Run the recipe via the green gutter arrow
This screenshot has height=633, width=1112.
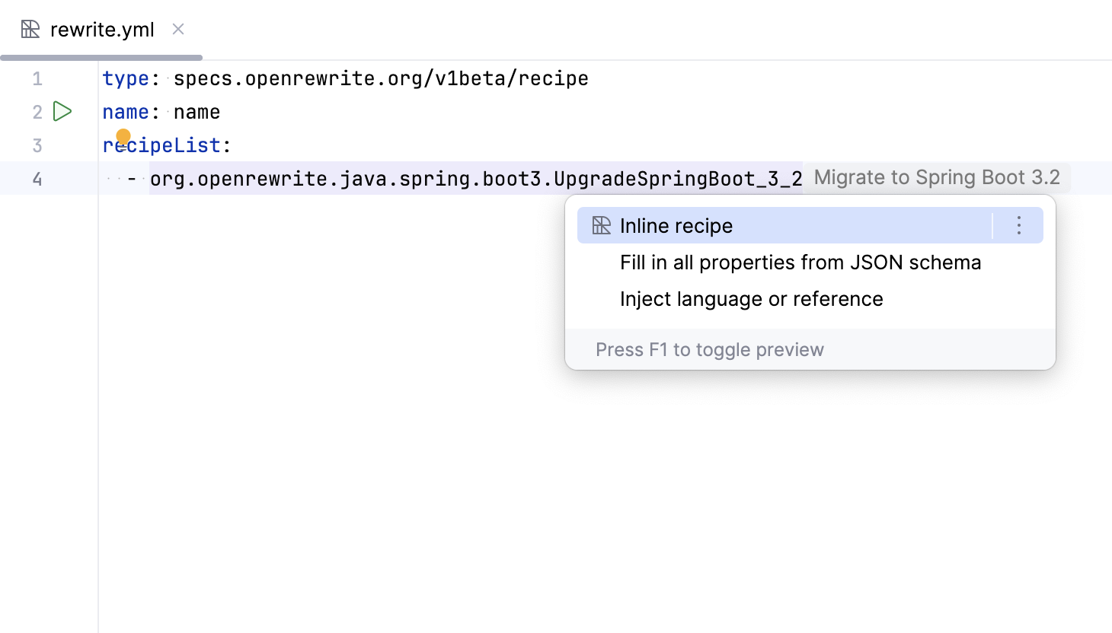click(x=63, y=111)
